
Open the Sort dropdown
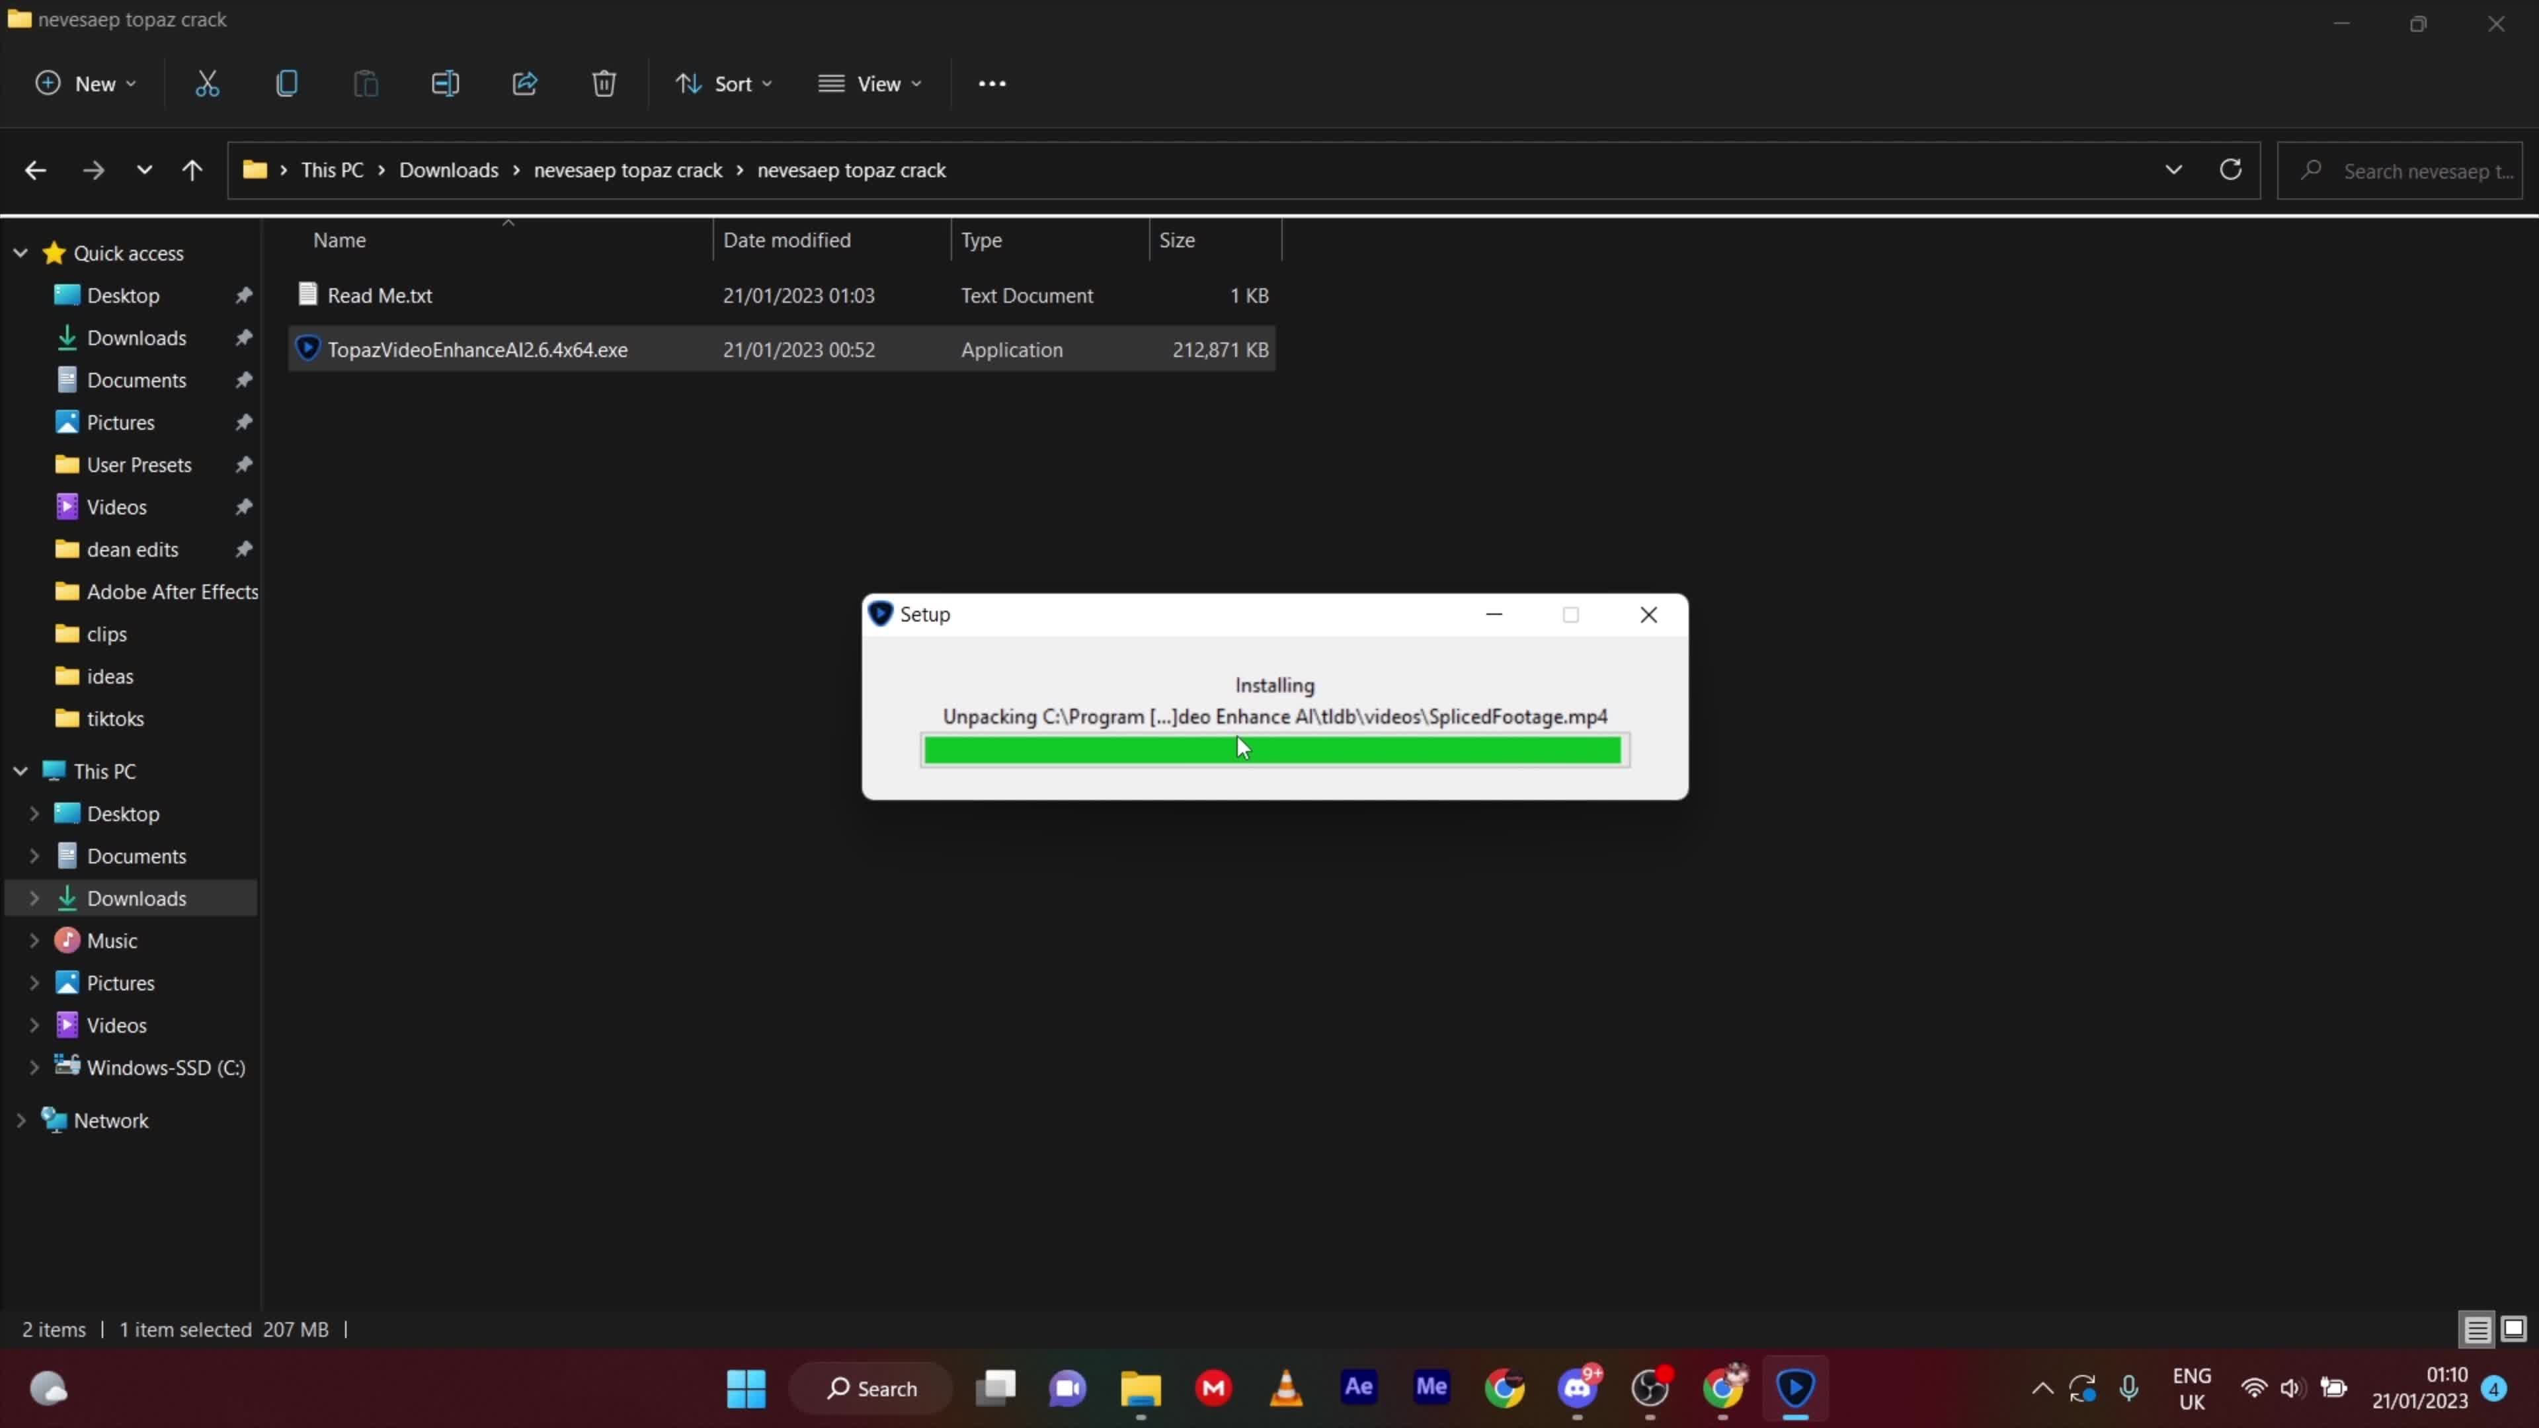725,83
